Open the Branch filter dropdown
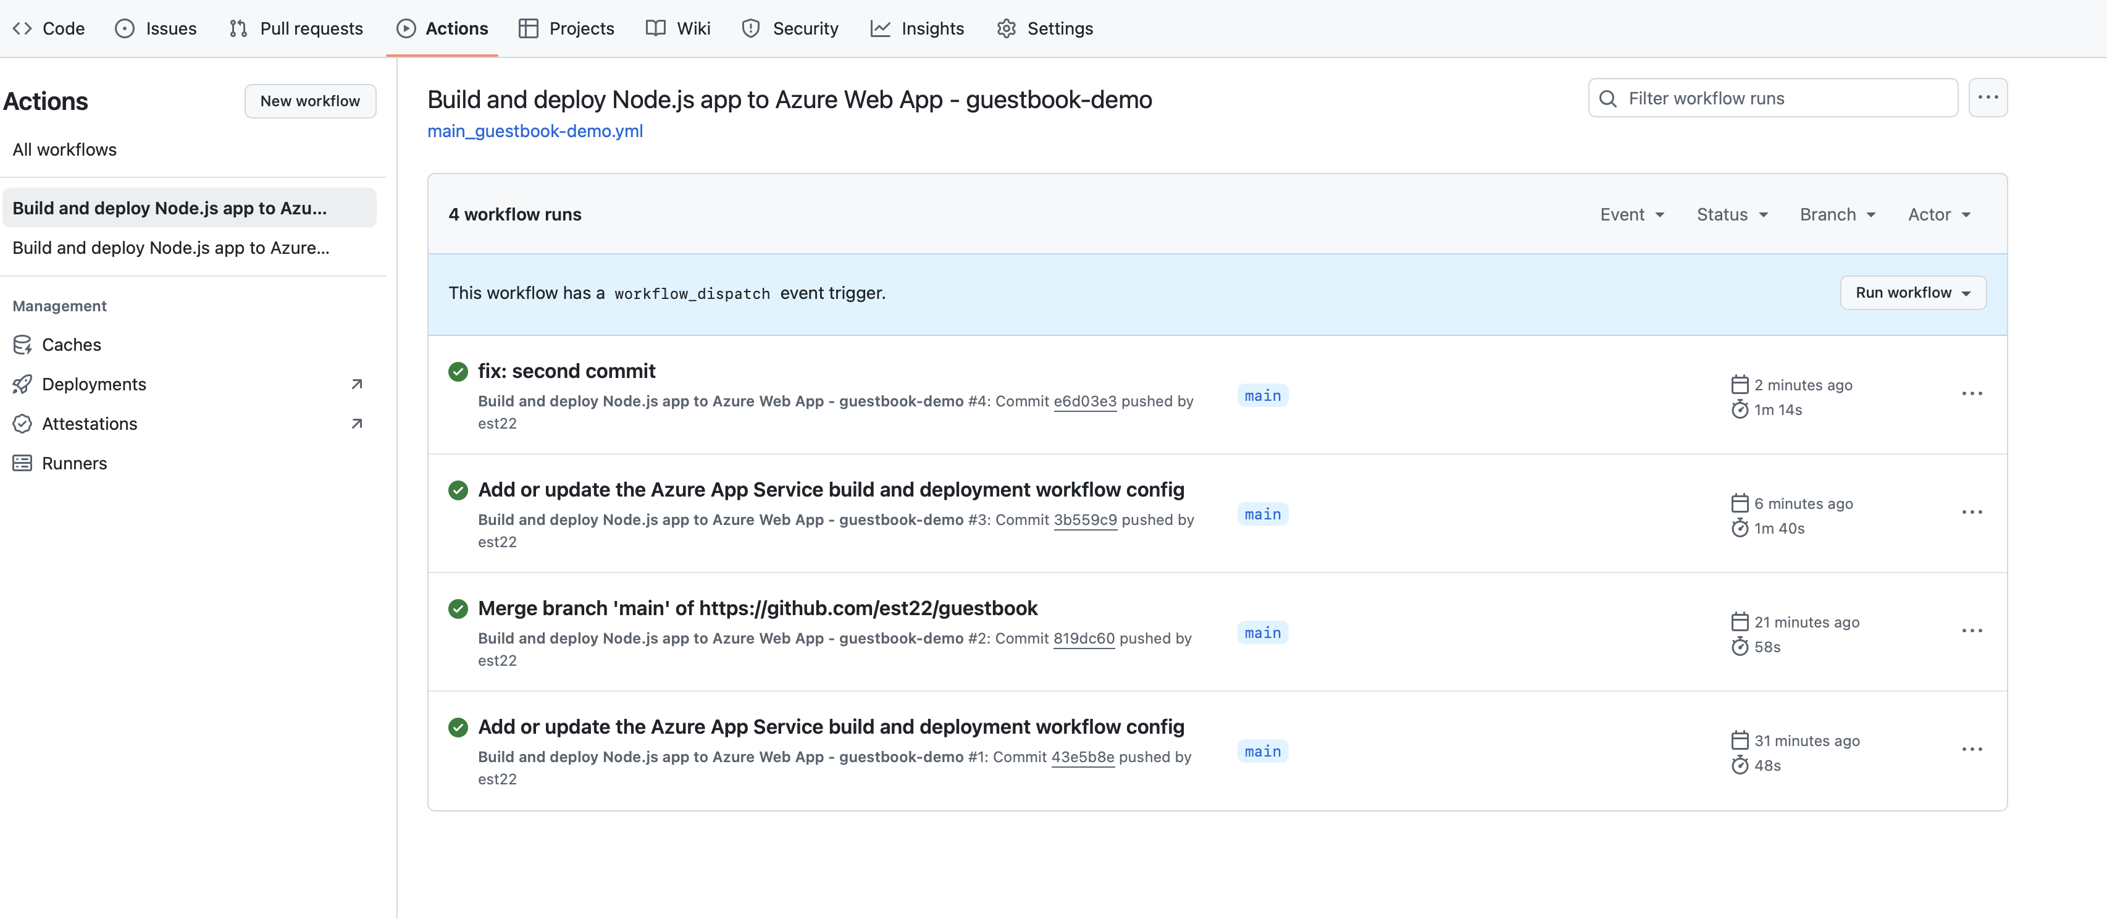 1837,214
